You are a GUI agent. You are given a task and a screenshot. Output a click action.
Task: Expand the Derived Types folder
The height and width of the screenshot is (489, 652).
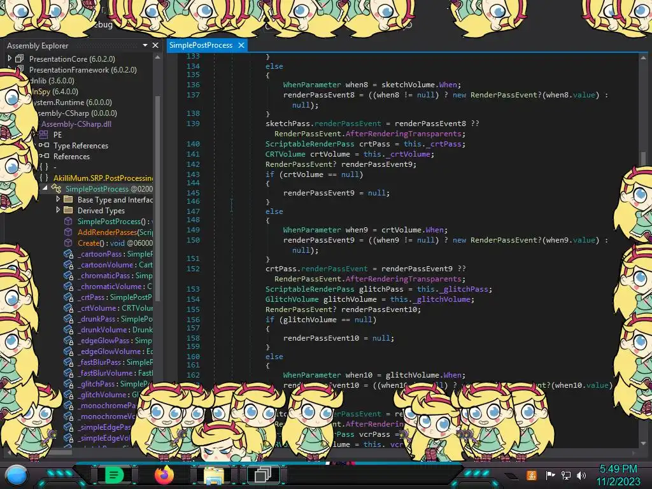point(58,210)
